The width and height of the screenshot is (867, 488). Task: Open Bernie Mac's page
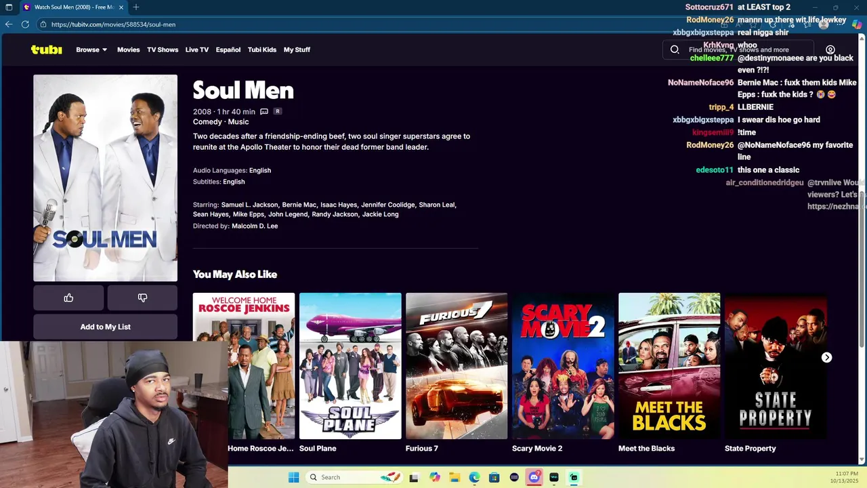pos(299,205)
